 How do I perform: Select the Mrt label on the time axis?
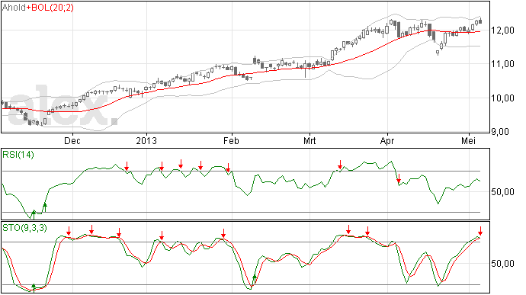pos(310,140)
